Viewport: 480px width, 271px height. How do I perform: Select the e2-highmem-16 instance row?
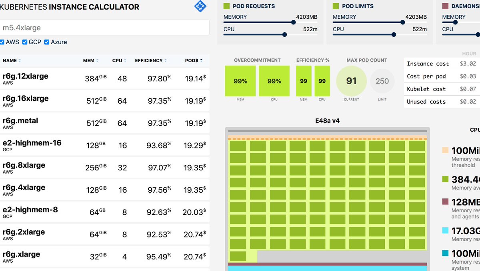pyautogui.click(x=104, y=145)
